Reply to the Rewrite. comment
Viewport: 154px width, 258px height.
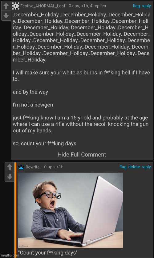146,167
